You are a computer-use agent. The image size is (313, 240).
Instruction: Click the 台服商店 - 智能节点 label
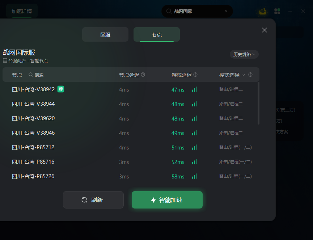pos(28,61)
